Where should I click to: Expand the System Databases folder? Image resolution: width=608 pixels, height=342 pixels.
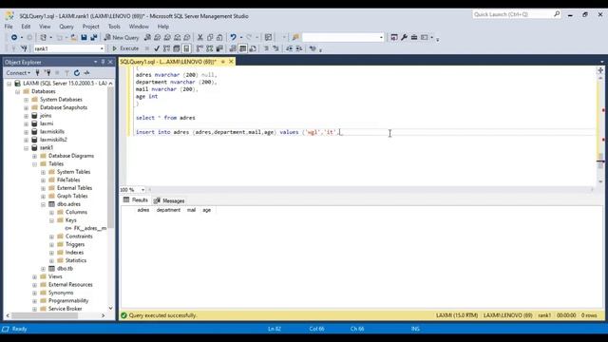26,100
